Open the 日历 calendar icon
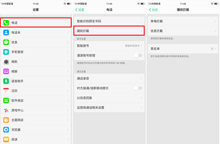Screen dimensions: 220x144 [6, 91]
